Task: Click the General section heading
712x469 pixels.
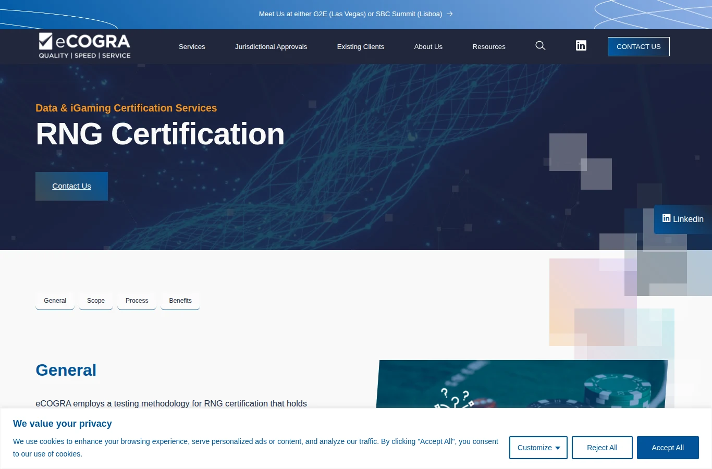Action: tap(66, 370)
